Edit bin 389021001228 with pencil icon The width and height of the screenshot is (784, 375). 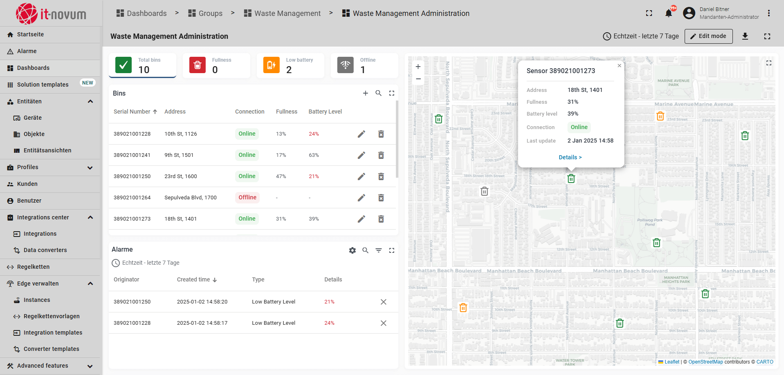pyautogui.click(x=361, y=134)
